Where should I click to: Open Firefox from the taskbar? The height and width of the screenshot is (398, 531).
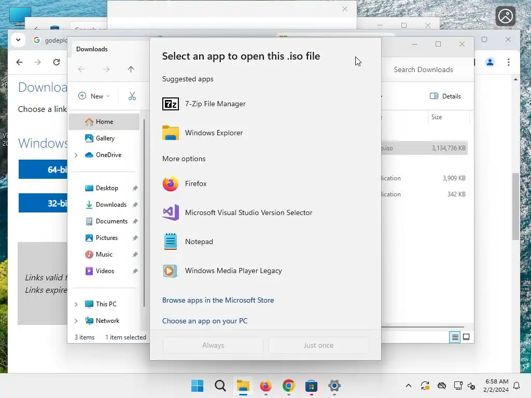click(266, 386)
